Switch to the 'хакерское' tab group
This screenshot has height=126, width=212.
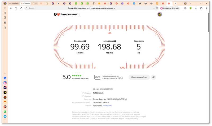(x=14, y=3)
